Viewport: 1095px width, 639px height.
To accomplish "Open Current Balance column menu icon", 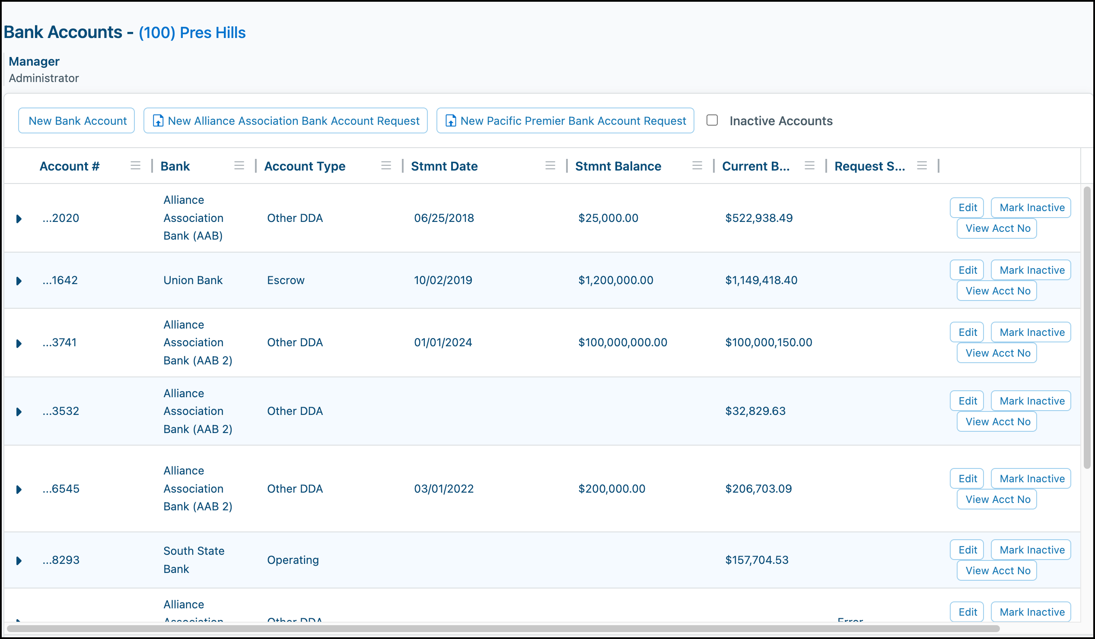I will coord(809,165).
